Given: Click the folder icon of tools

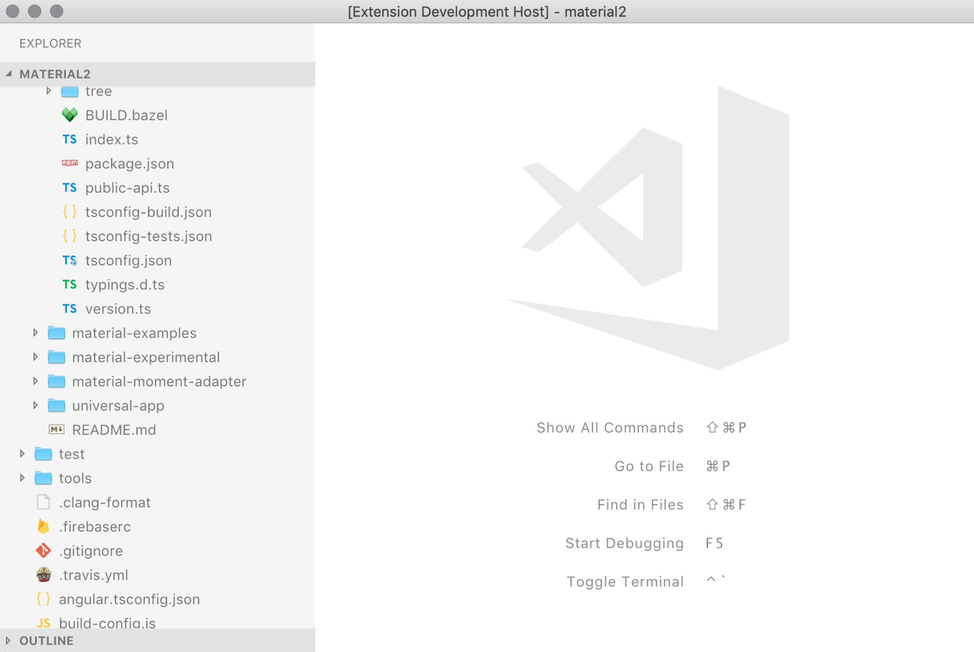Looking at the screenshot, I should [43, 478].
